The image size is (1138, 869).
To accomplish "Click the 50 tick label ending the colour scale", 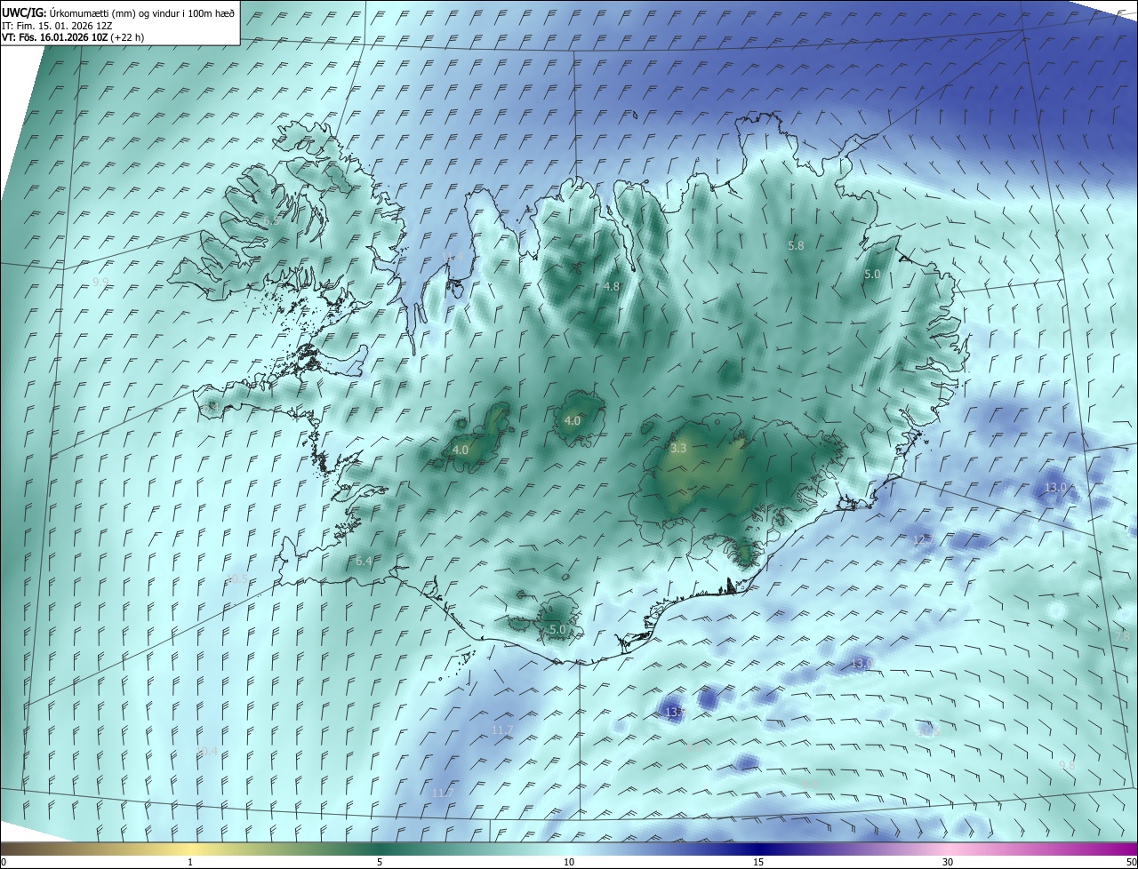I will 1131,862.
